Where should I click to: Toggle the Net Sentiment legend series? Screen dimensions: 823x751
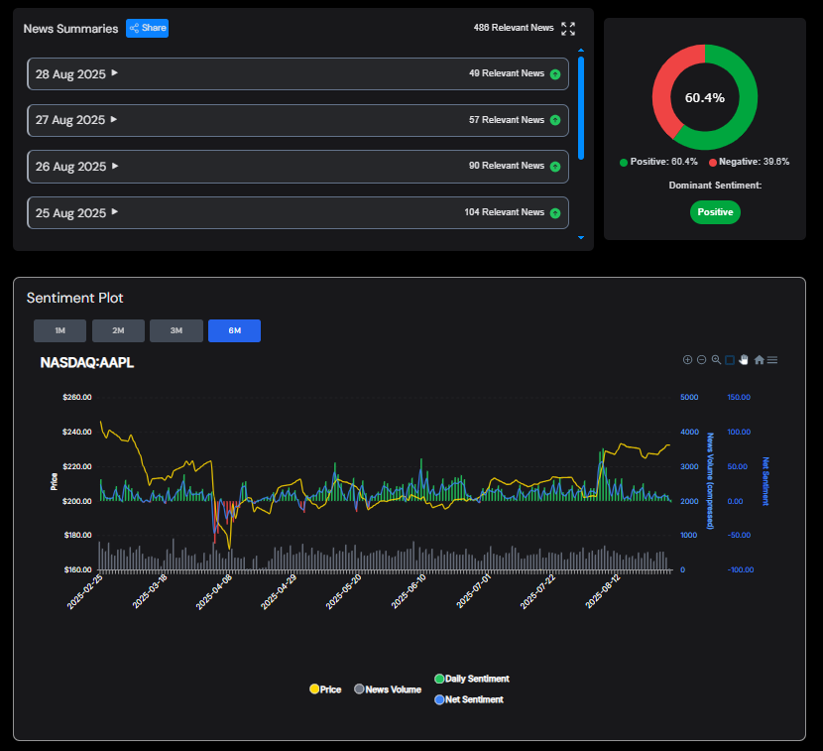(x=469, y=699)
